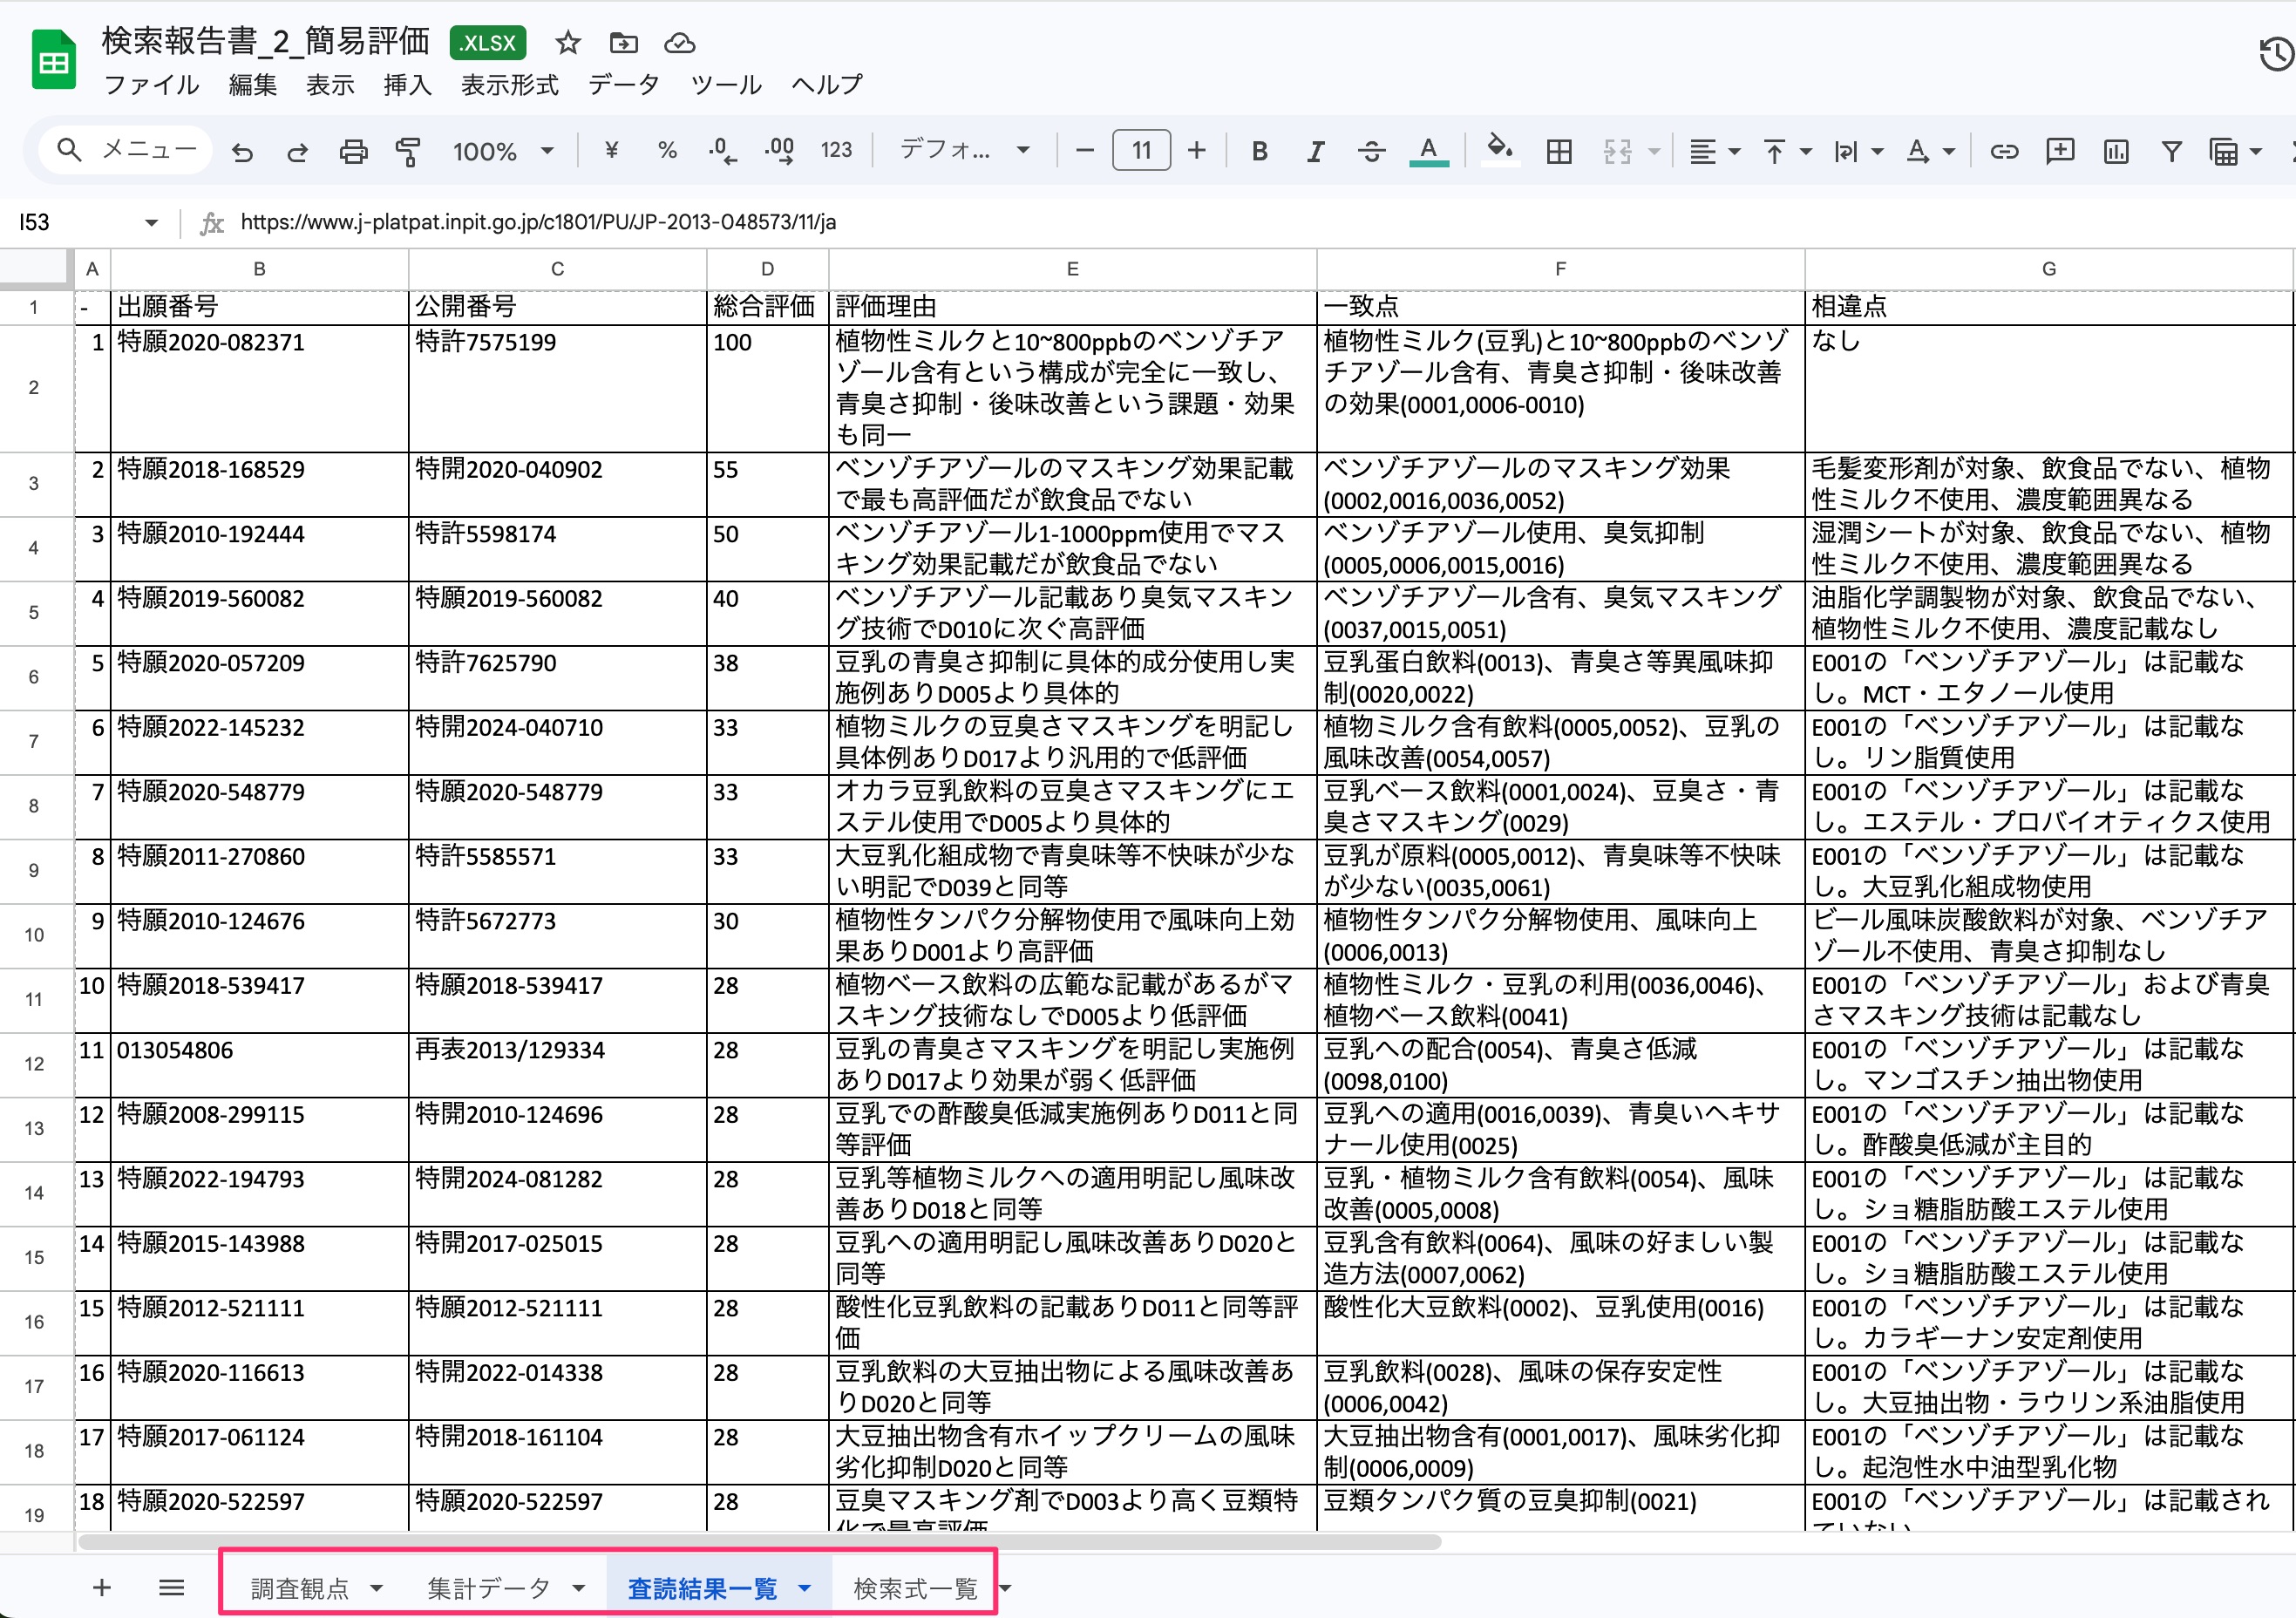Select cell 特願2020-082371
Image resolution: width=2296 pixels, height=1618 pixels.
click(259, 388)
